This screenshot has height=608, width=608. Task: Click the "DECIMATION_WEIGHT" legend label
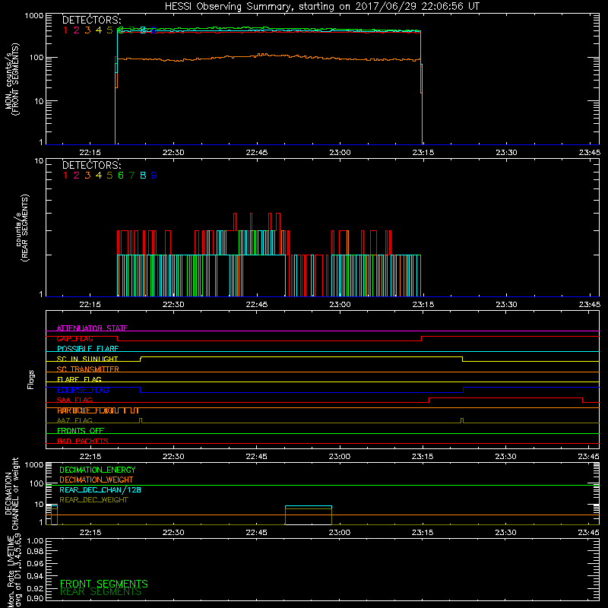coord(97,480)
